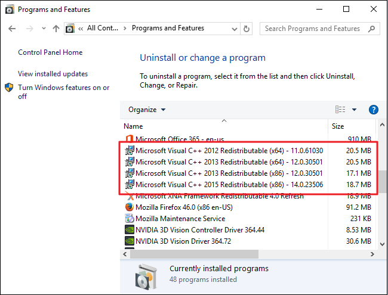Click the back navigation arrow
This screenshot has width=388, height=295.
point(13,29)
